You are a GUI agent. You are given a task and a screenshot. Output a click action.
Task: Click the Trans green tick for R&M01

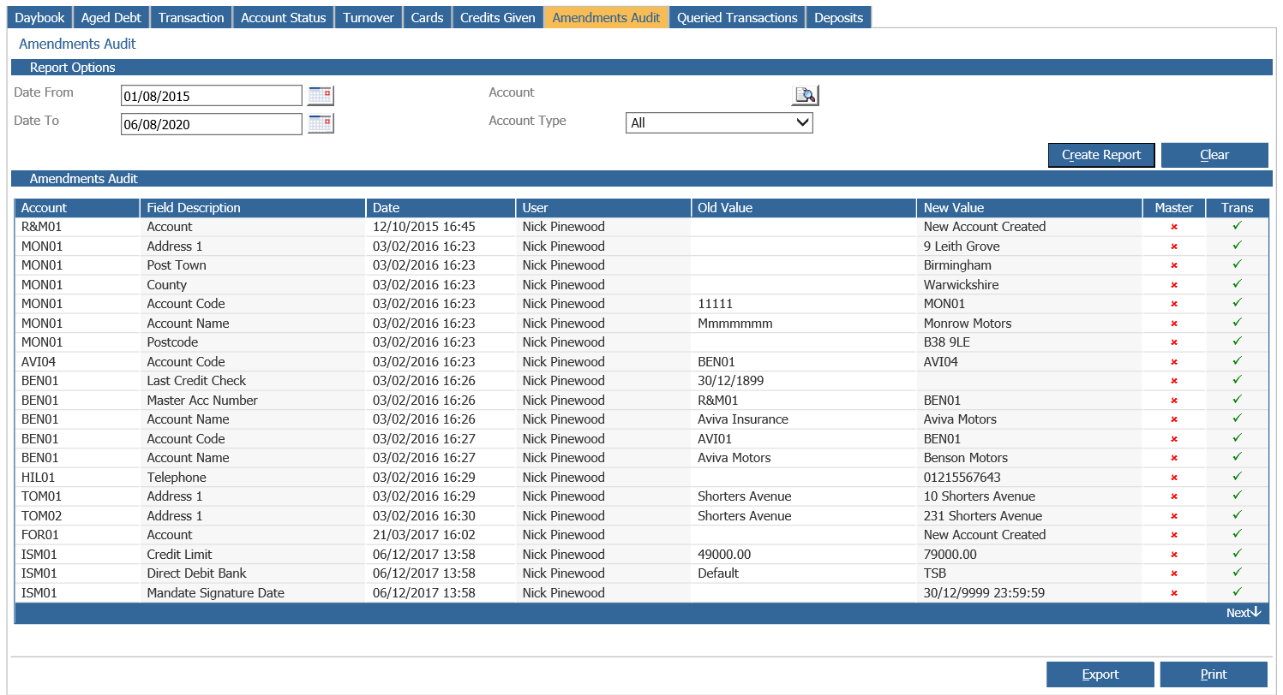1237,226
